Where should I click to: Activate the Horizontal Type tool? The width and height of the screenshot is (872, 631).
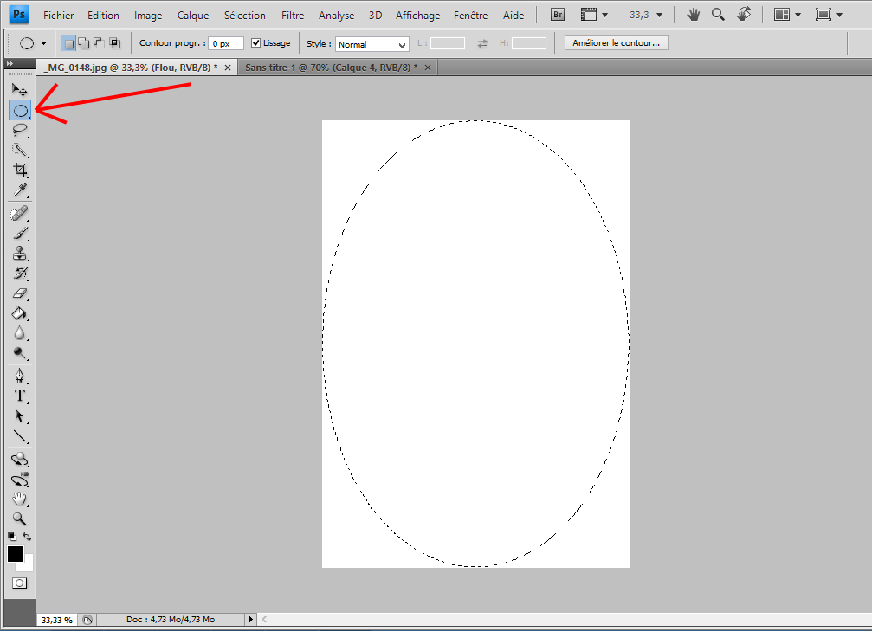[20, 396]
